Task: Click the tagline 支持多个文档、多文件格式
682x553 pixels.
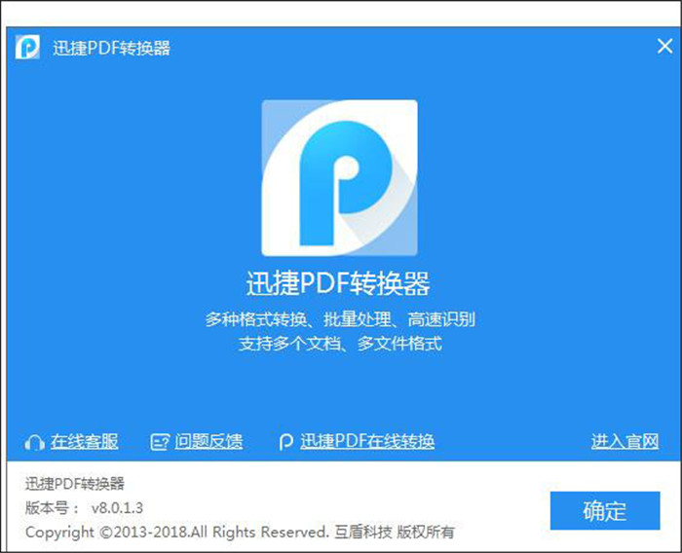Action: 340,344
